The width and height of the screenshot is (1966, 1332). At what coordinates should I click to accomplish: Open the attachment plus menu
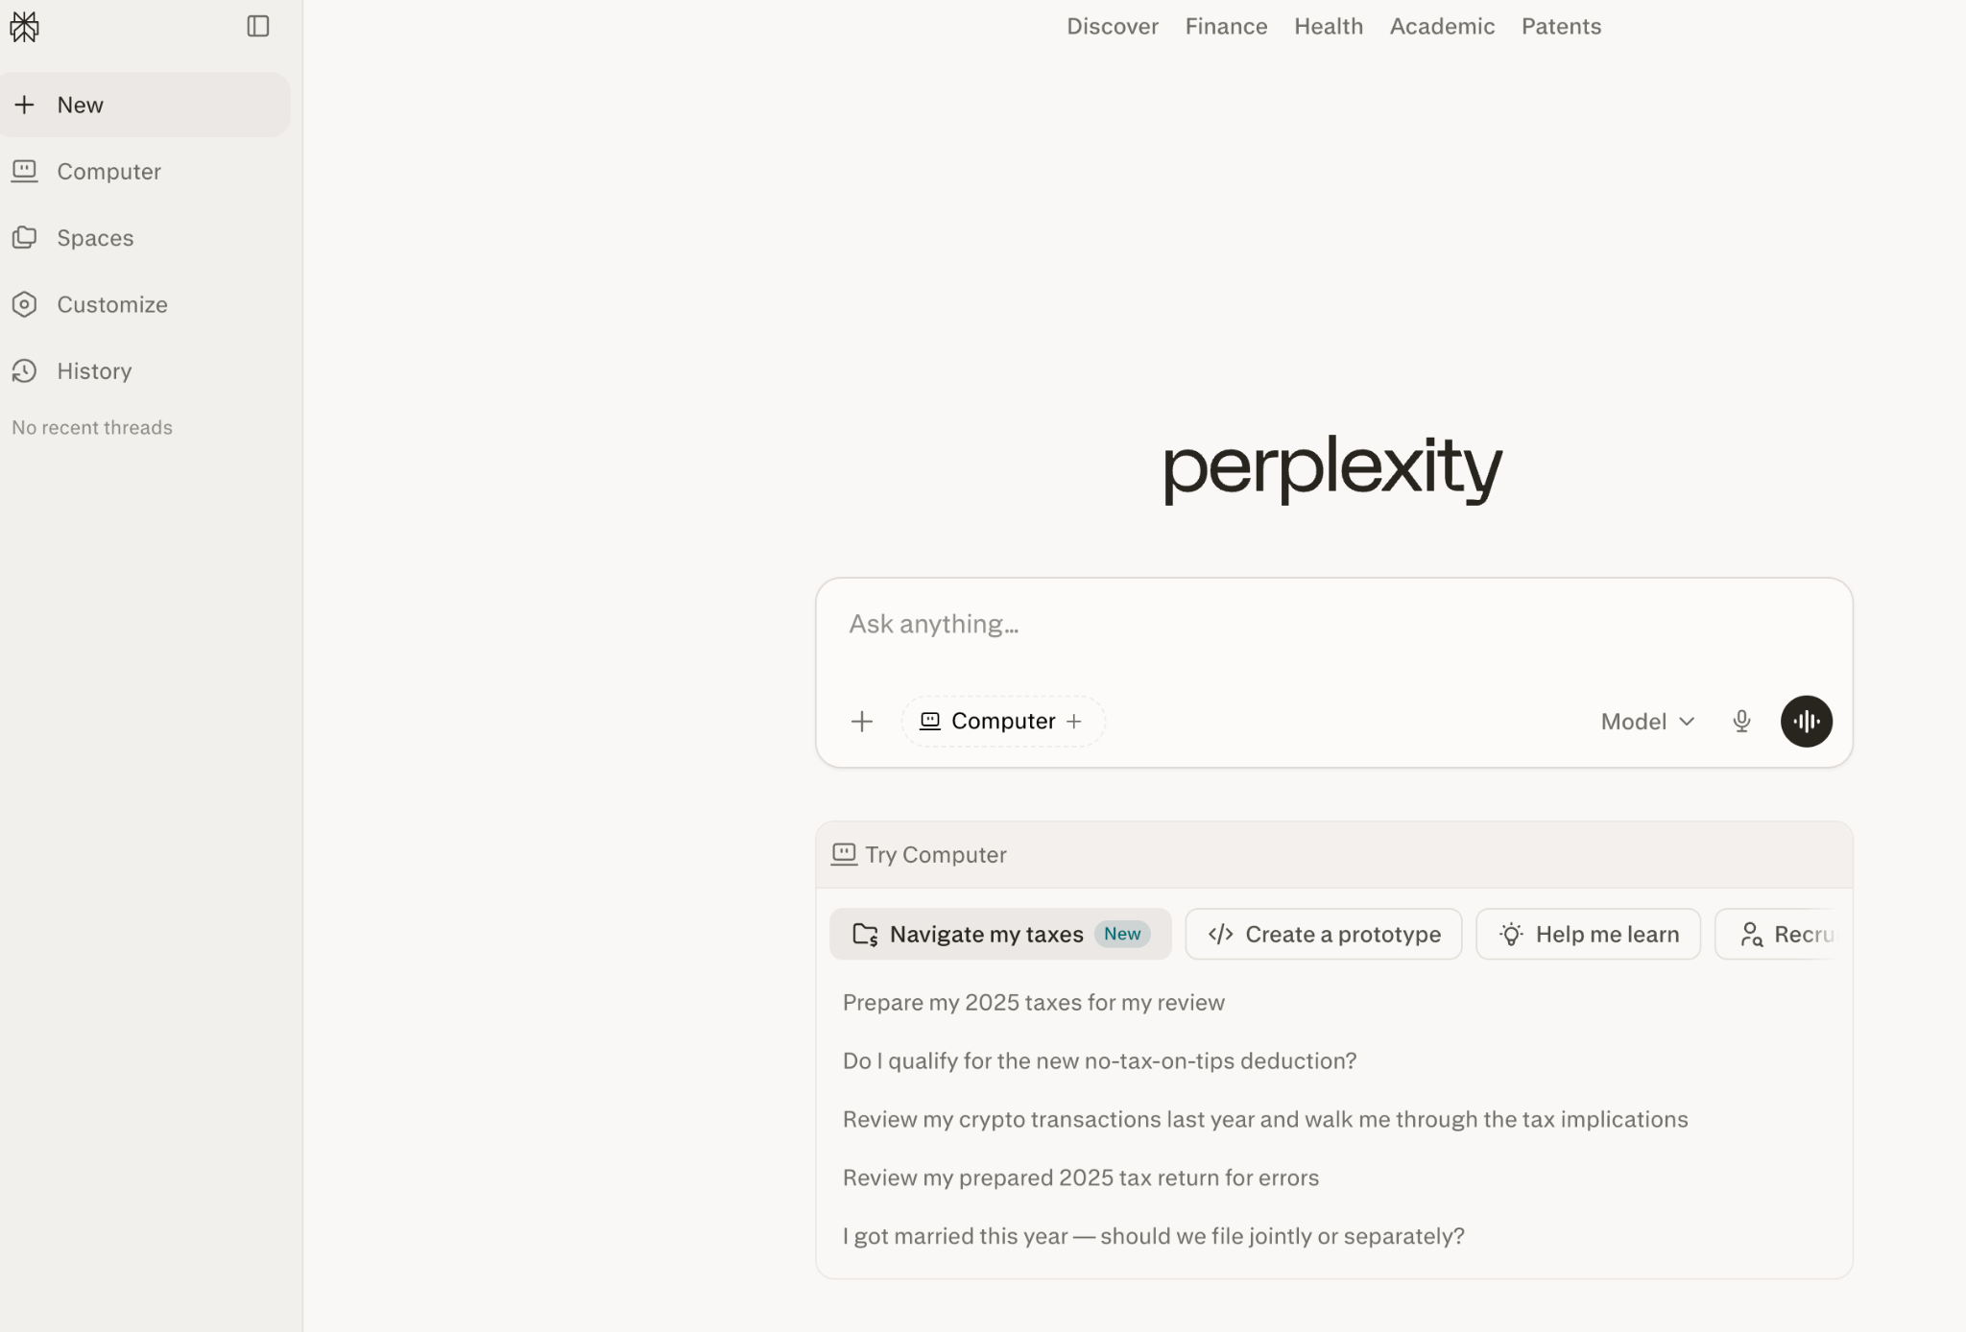(861, 721)
